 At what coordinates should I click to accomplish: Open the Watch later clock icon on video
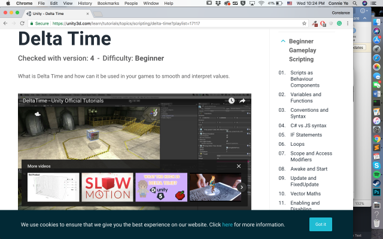click(x=232, y=100)
